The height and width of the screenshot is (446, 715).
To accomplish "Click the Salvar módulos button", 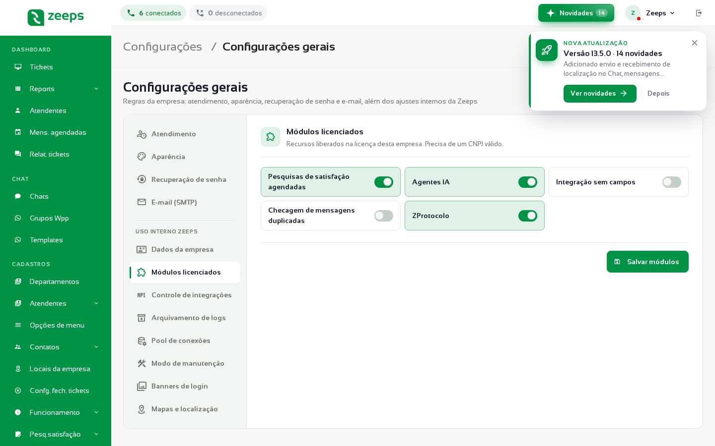I will [647, 262].
